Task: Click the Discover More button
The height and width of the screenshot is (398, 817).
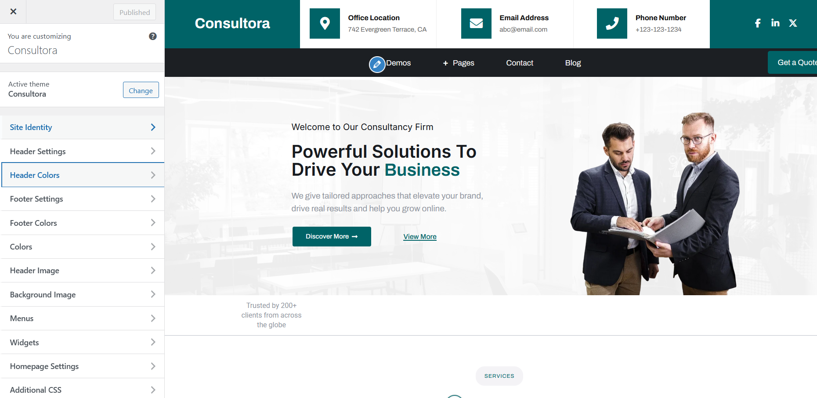Action: 332,236
